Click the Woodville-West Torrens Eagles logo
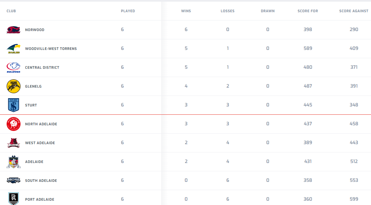Viewport: 371px width, 205px height. pos(14,49)
